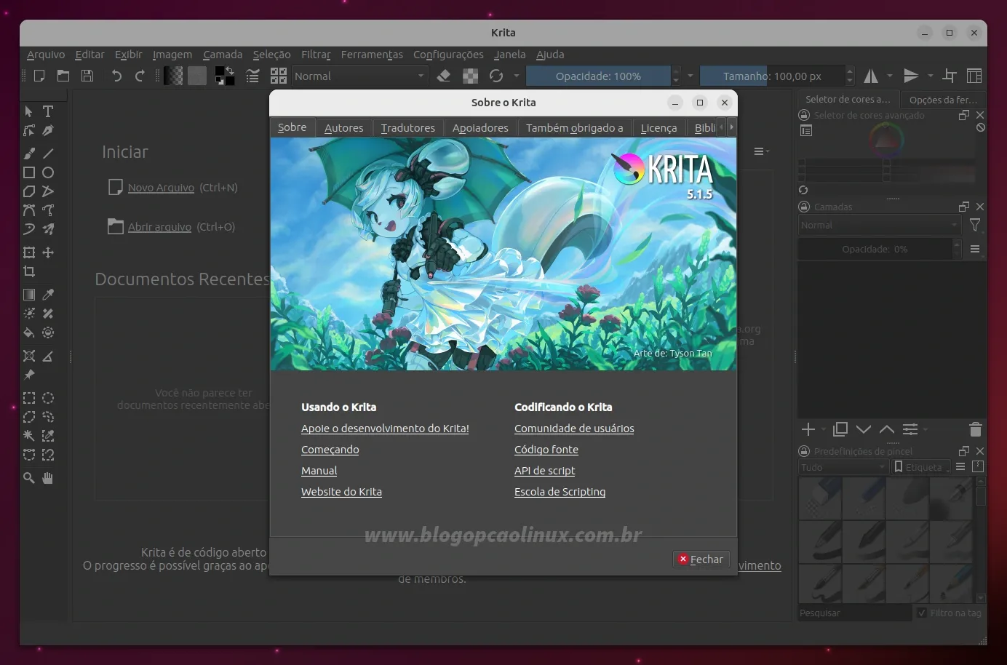
Task: Click the Tamanho brush size slider
Action: pyautogui.click(x=772, y=76)
